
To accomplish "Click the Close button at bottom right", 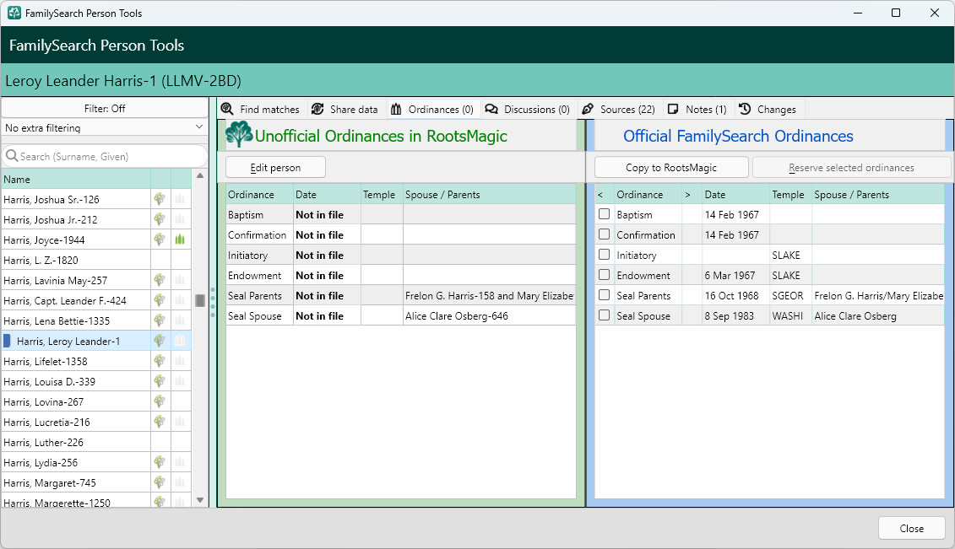I will click(912, 528).
